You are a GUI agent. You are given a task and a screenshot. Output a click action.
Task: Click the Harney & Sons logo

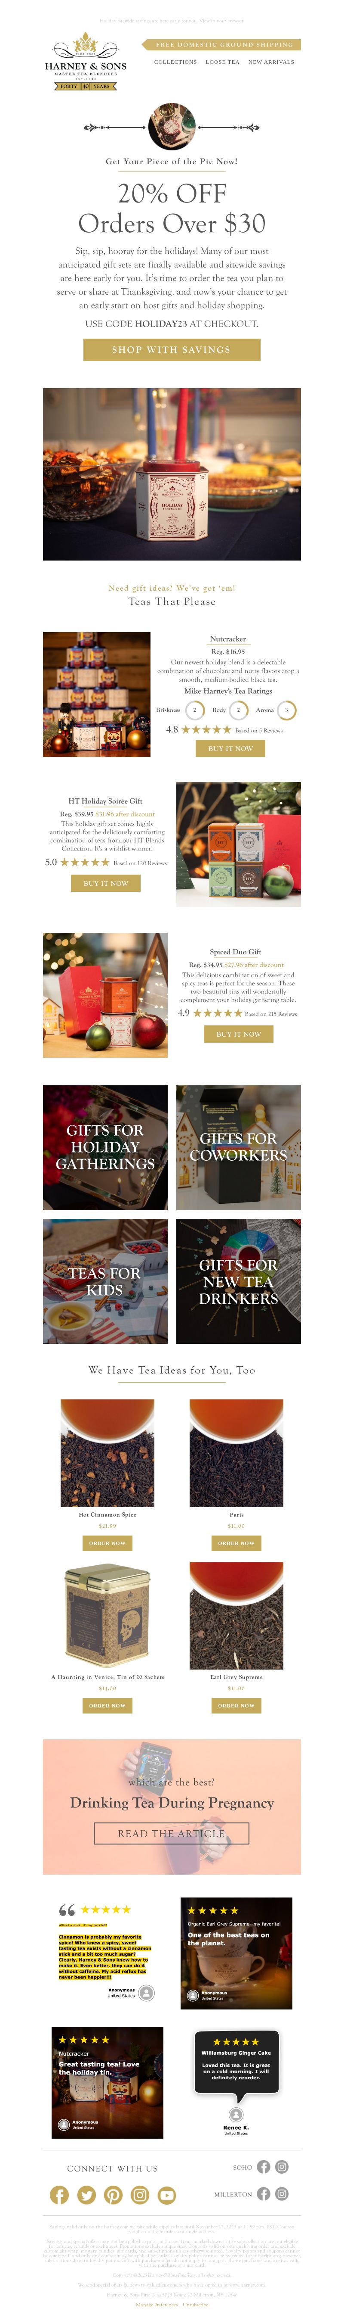pos(85,61)
